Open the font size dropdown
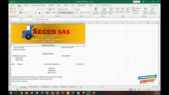 36,9
